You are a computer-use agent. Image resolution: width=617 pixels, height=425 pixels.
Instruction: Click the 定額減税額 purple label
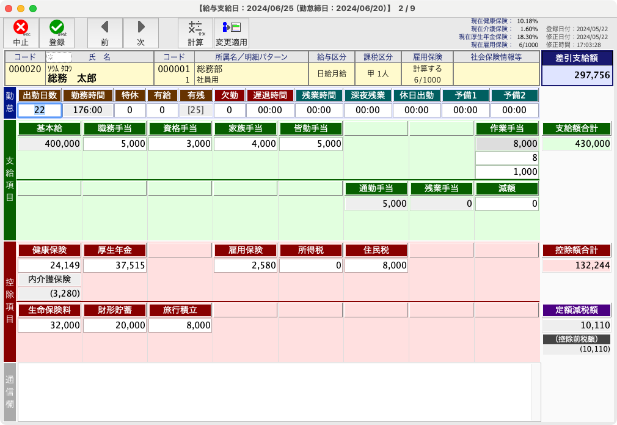577,310
